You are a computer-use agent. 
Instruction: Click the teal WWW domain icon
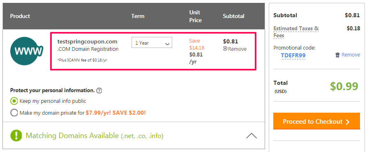click(27, 51)
